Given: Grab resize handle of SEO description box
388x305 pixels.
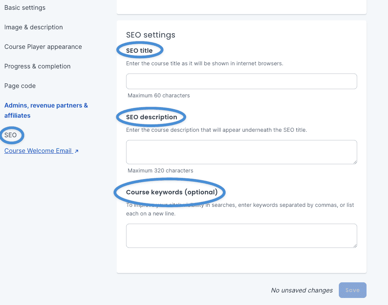Looking at the screenshot, I should (x=355, y=162).
